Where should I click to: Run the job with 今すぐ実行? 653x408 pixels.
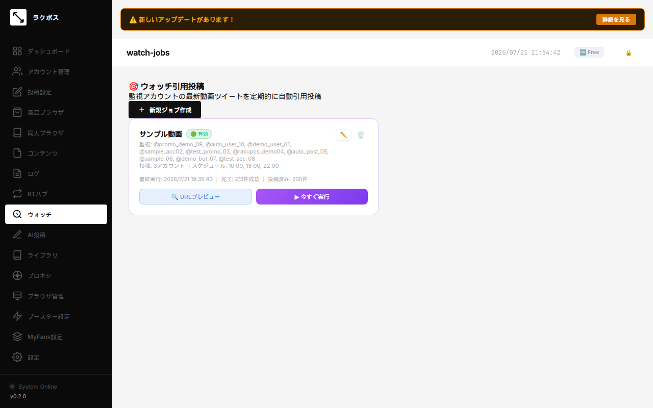pyautogui.click(x=312, y=196)
